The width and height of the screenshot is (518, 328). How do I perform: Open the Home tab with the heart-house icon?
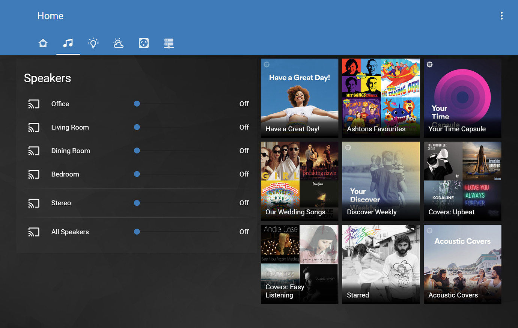pos(43,43)
